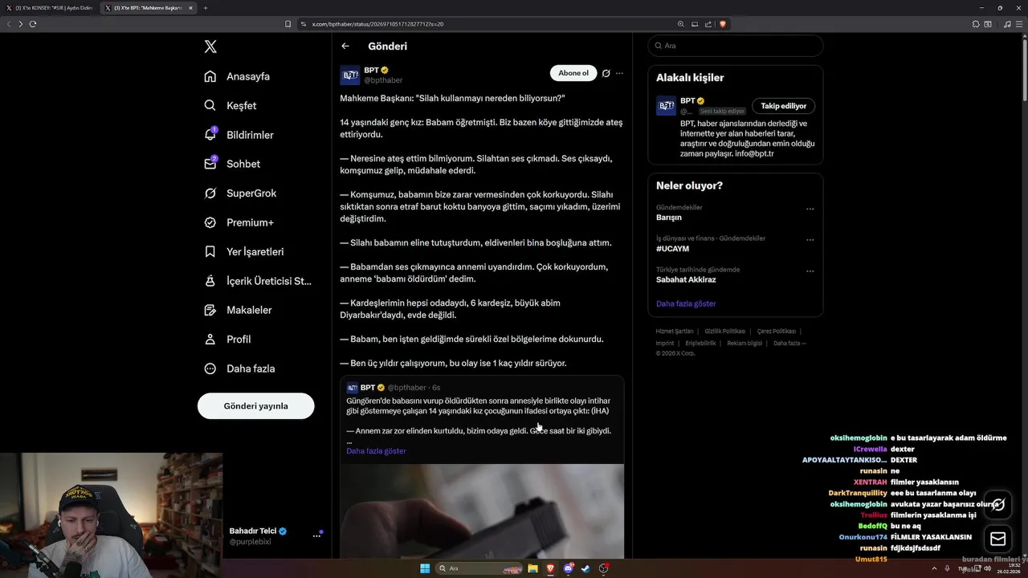Click the X logo in sidebar
This screenshot has width=1028, height=578.
pyautogui.click(x=210, y=47)
